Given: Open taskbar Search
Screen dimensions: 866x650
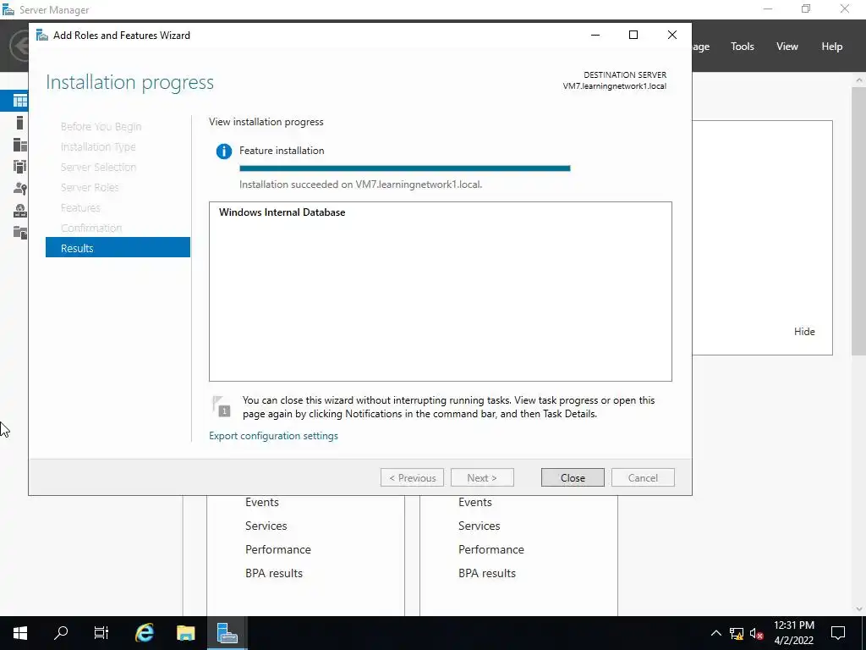Looking at the screenshot, I should click(x=61, y=633).
